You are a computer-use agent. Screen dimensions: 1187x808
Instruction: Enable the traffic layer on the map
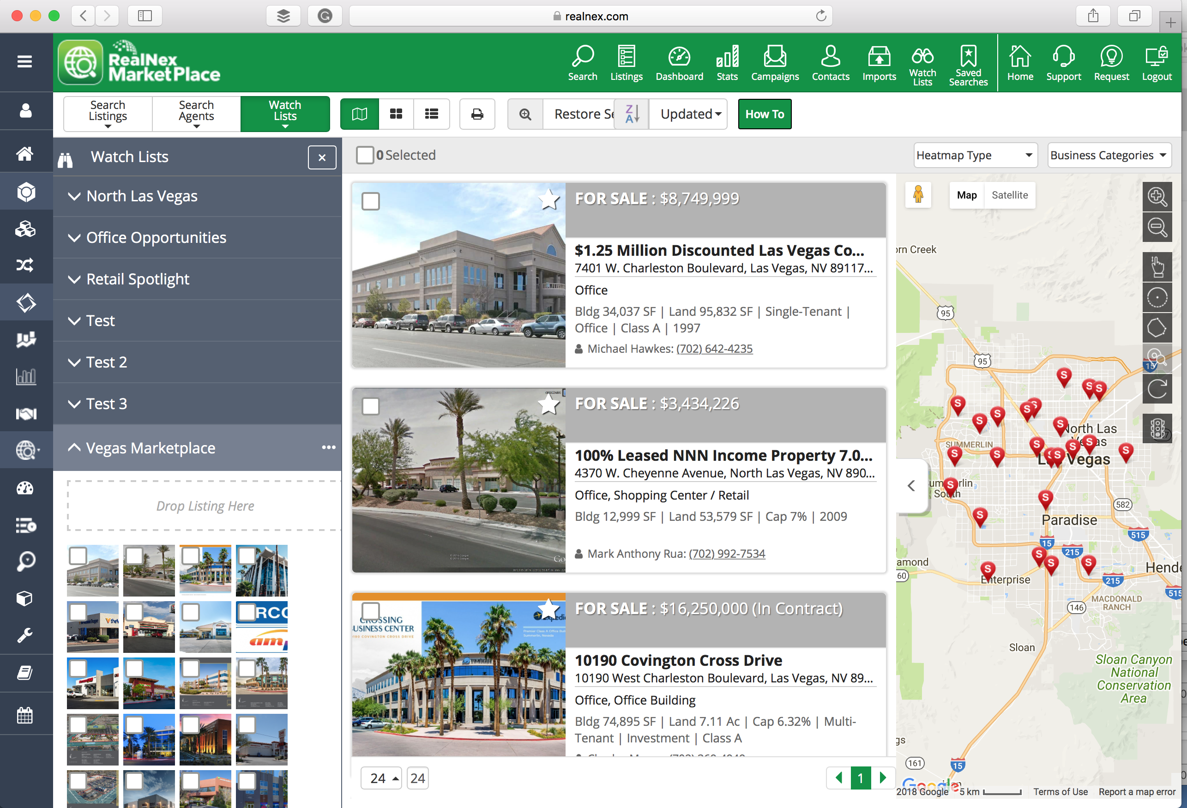[1158, 428]
